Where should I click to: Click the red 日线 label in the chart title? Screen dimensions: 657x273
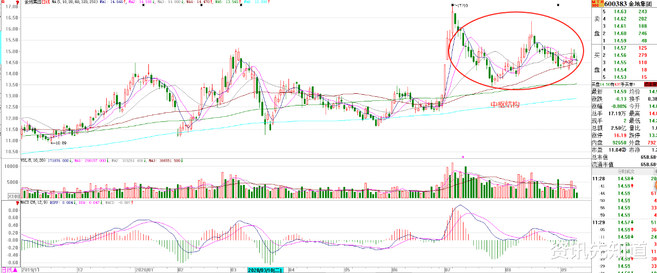pyautogui.click(x=45, y=3)
